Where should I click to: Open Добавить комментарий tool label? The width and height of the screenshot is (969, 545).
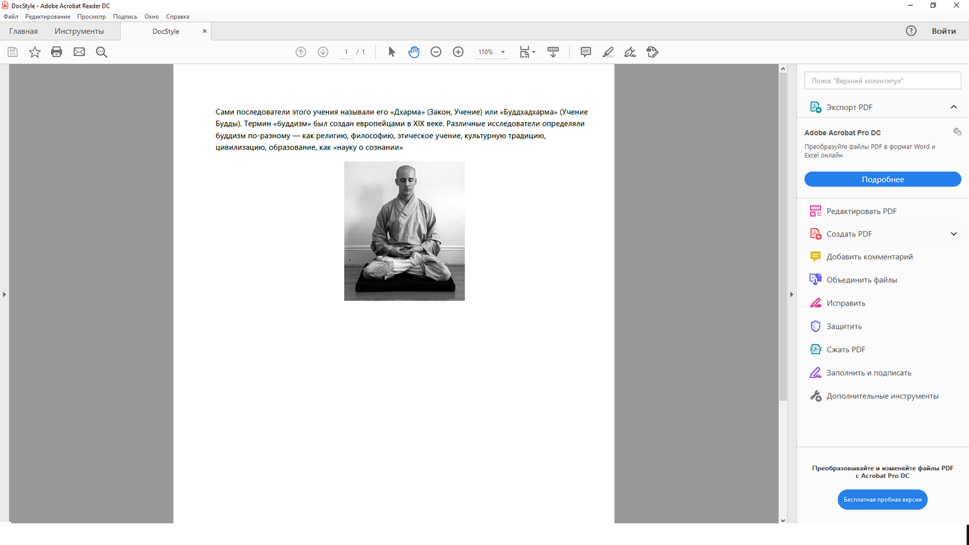tap(870, 256)
